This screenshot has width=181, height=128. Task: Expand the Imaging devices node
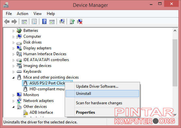[13, 66]
